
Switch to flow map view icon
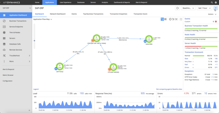pyautogui.click(x=162, y=19)
